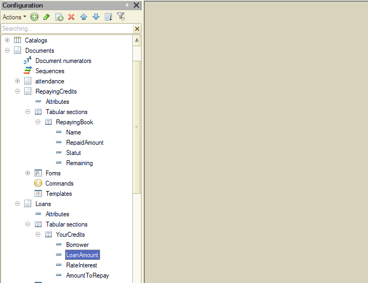The width and height of the screenshot is (368, 283).
Task: Click the Commands play icon
Action: 38,183
